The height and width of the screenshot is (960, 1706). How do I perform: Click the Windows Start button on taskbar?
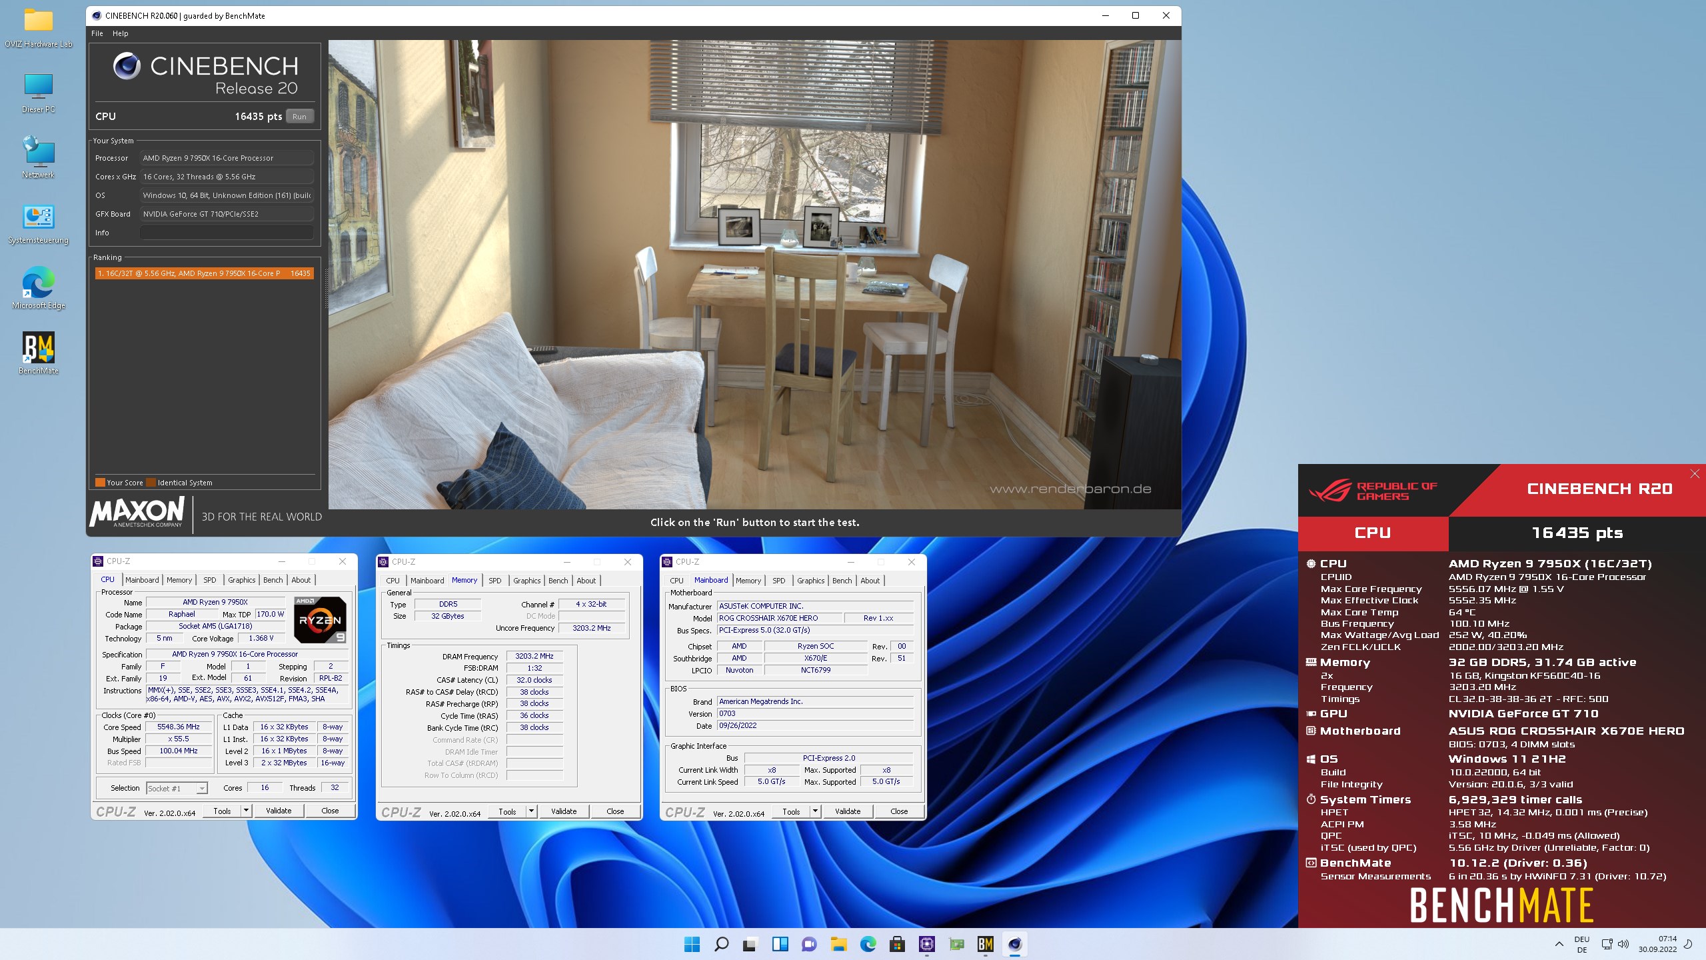point(692,944)
